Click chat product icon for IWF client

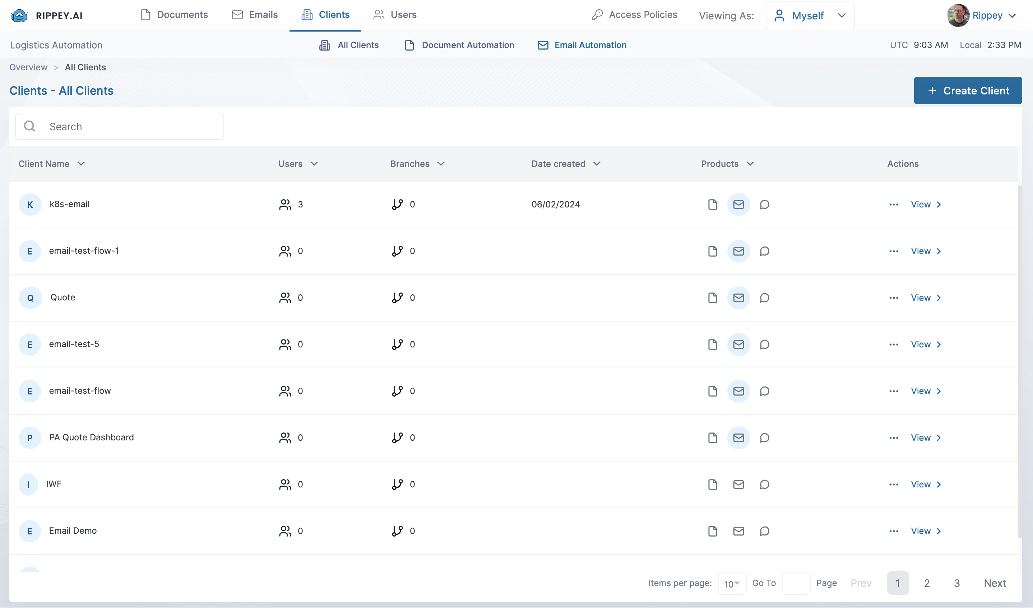[x=764, y=485]
